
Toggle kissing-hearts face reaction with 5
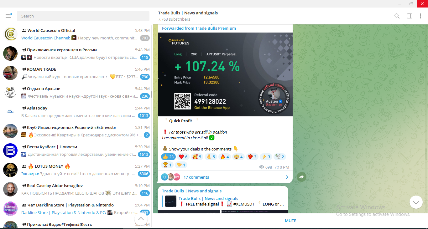[197, 157]
